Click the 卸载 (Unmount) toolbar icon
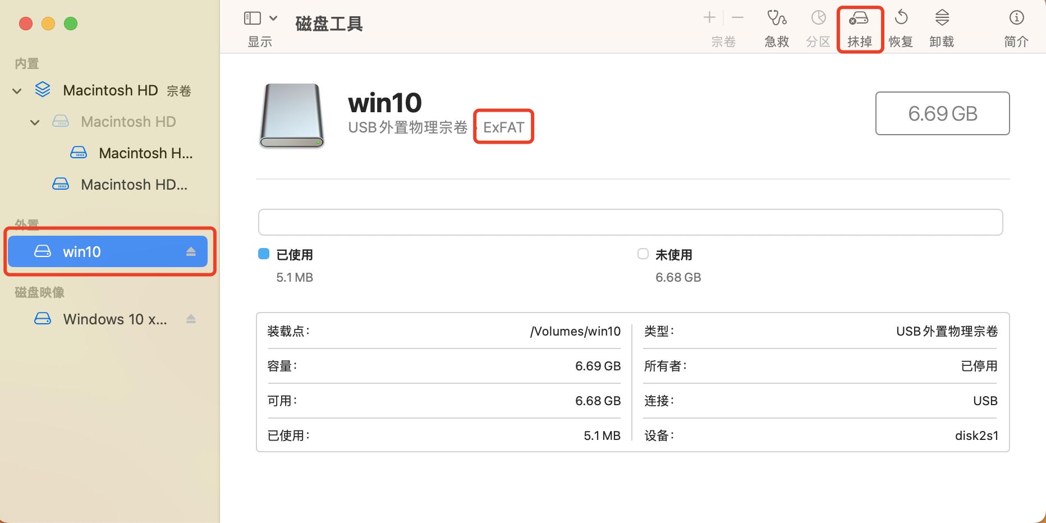 [941, 25]
